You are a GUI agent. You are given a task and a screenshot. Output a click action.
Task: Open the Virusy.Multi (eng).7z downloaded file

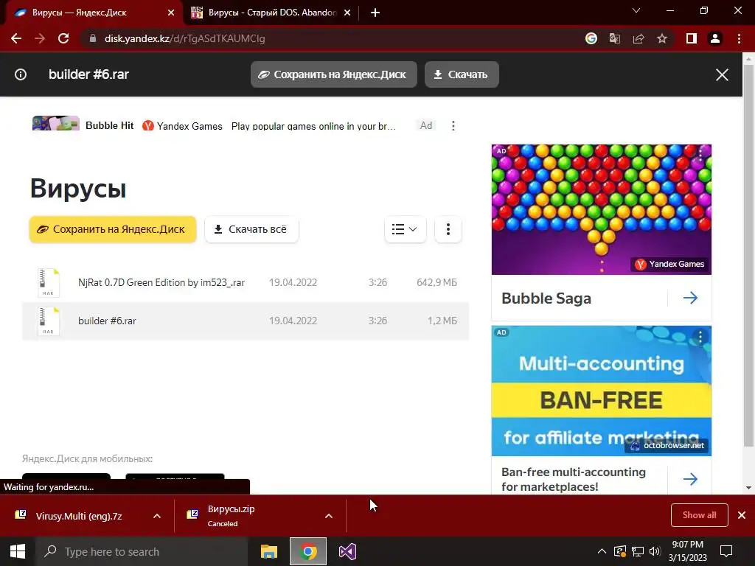pos(78,516)
